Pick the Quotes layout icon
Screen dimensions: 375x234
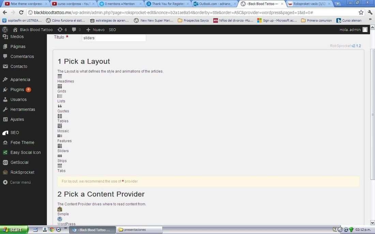point(60,106)
